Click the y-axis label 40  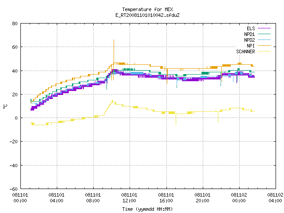pyautogui.click(x=15, y=71)
